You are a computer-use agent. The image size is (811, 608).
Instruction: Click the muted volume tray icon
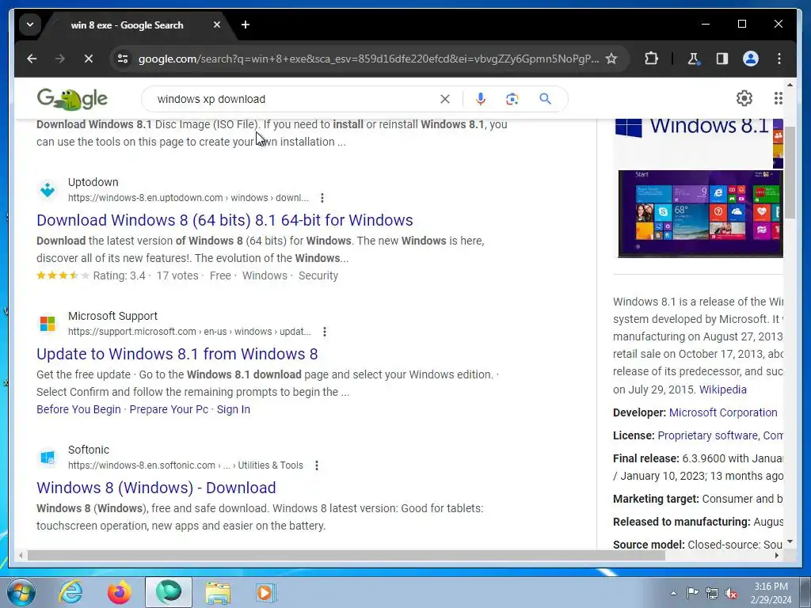[x=731, y=593]
